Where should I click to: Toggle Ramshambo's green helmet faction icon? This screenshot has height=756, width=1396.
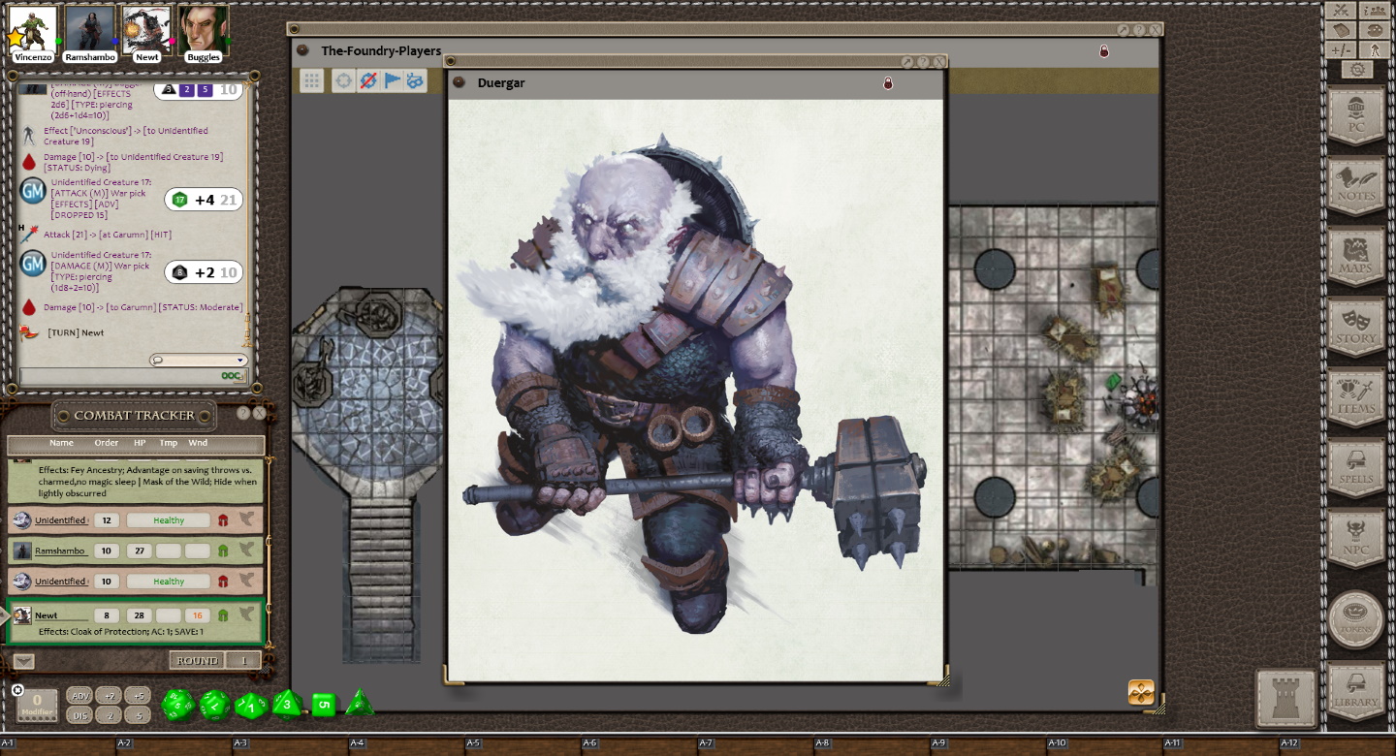223,551
